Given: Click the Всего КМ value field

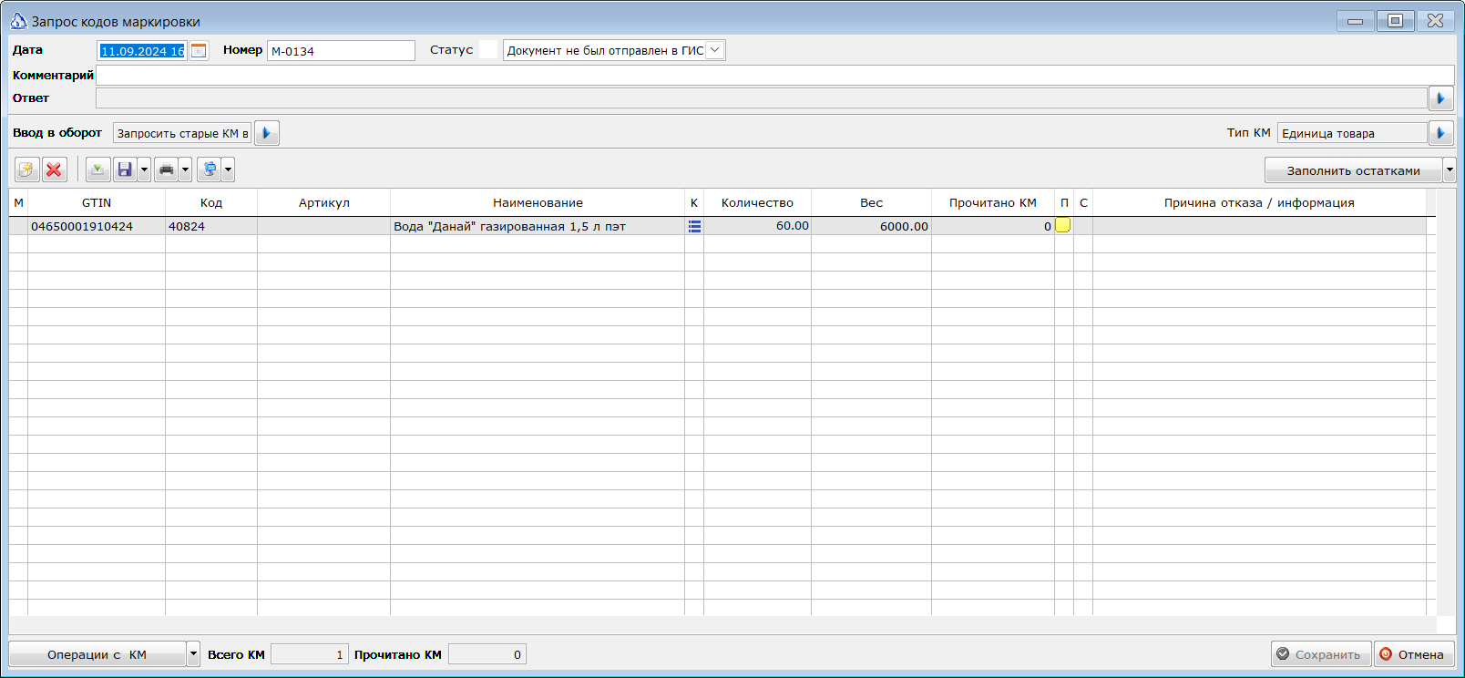Looking at the screenshot, I should coord(310,654).
